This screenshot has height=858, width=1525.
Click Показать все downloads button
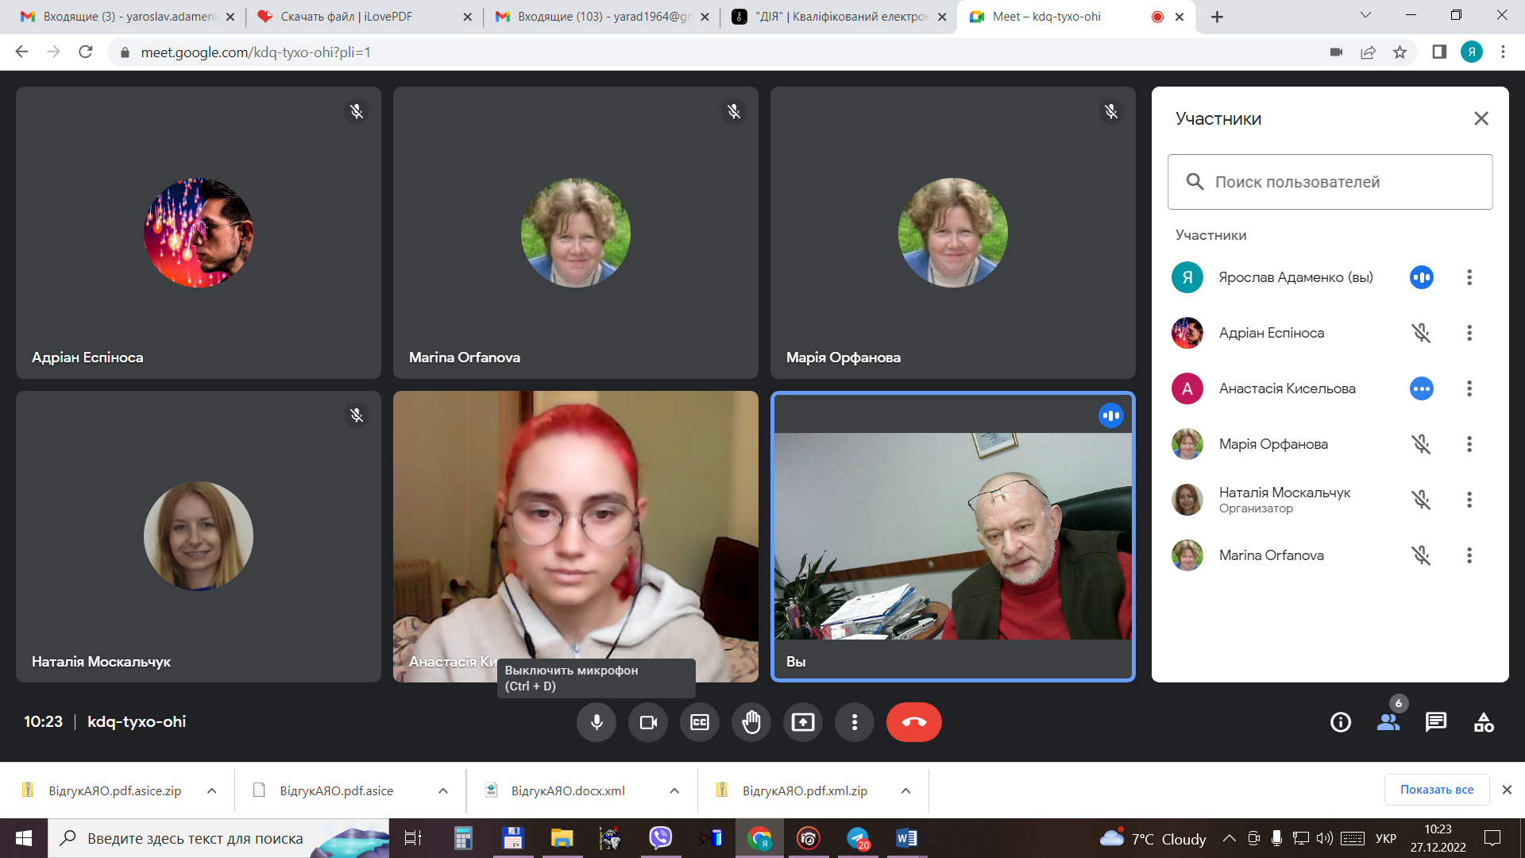pos(1436,790)
